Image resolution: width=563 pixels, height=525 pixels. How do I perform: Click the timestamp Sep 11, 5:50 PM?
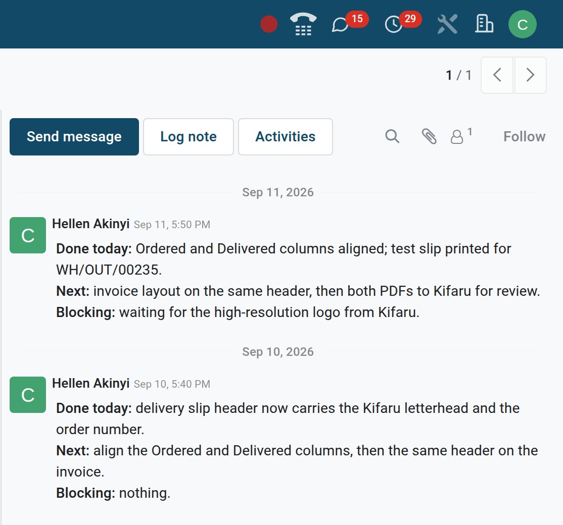(x=172, y=225)
